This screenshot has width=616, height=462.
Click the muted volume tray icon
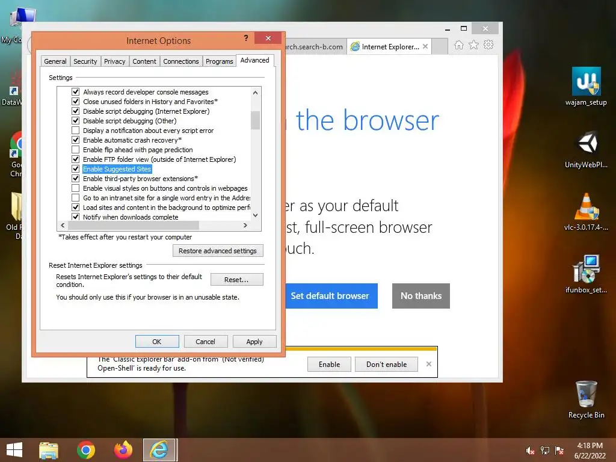tap(530, 450)
